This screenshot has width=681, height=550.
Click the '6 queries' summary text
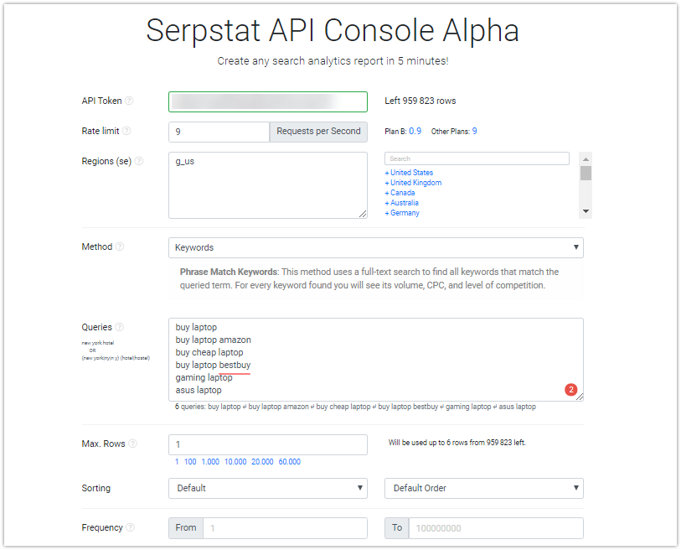(355, 407)
